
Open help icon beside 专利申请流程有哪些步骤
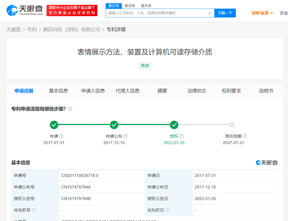click(70, 109)
